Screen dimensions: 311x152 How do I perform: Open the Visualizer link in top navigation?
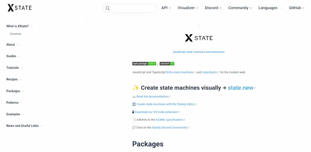click(x=188, y=8)
